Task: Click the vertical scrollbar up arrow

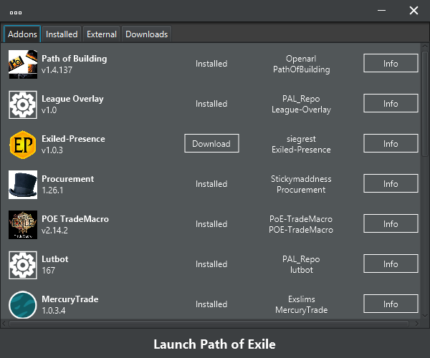Action: tap(425, 47)
